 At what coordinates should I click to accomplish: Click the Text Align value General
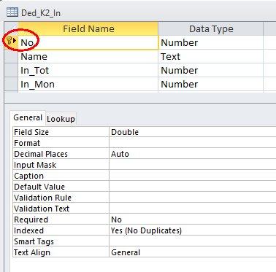pyautogui.click(x=193, y=252)
